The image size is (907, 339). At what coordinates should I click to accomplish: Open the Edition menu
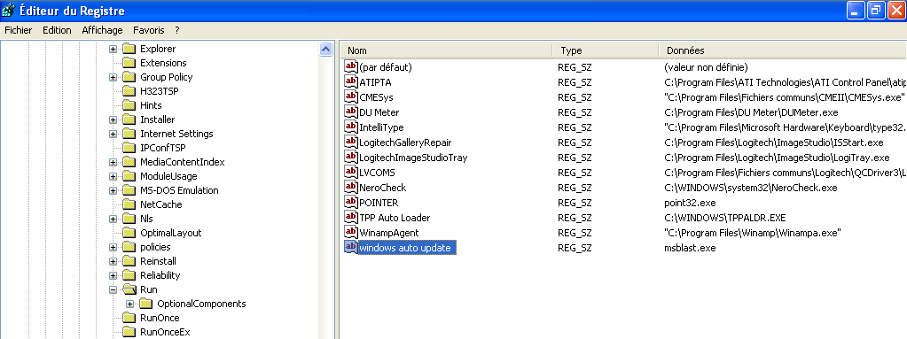point(57,30)
